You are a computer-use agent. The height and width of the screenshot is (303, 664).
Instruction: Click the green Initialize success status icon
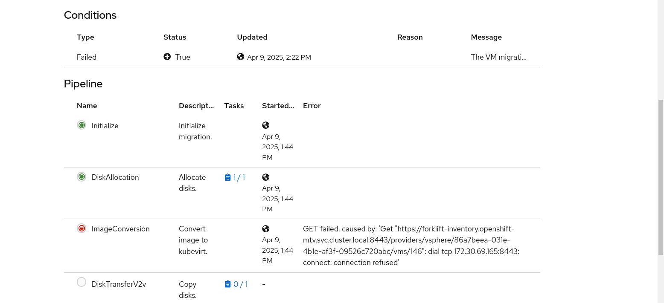pyautogui.click(x=82, y=125)
